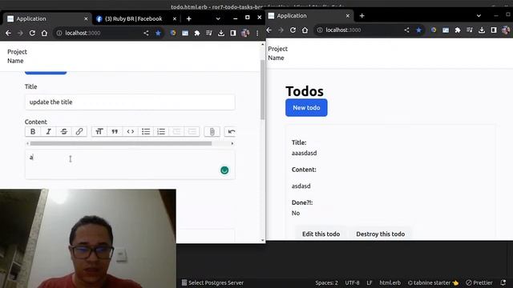513x288 pixels.
Task: Share the page from left browser window
Action: [x=146, y=33]
